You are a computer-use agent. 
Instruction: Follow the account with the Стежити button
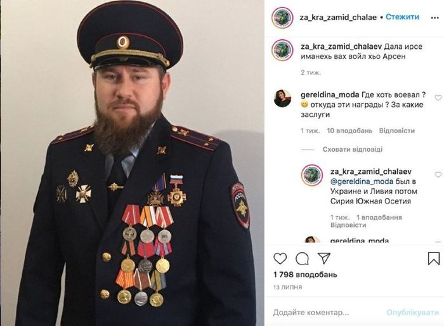tap(402, 17)
